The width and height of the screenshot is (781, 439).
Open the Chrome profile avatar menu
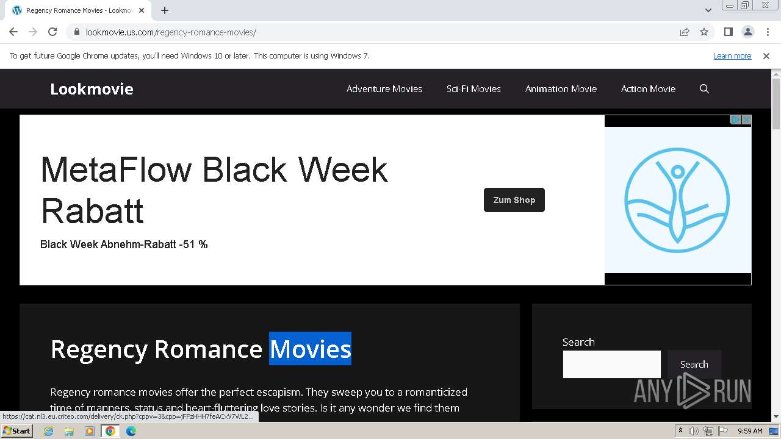coord(747,32)
